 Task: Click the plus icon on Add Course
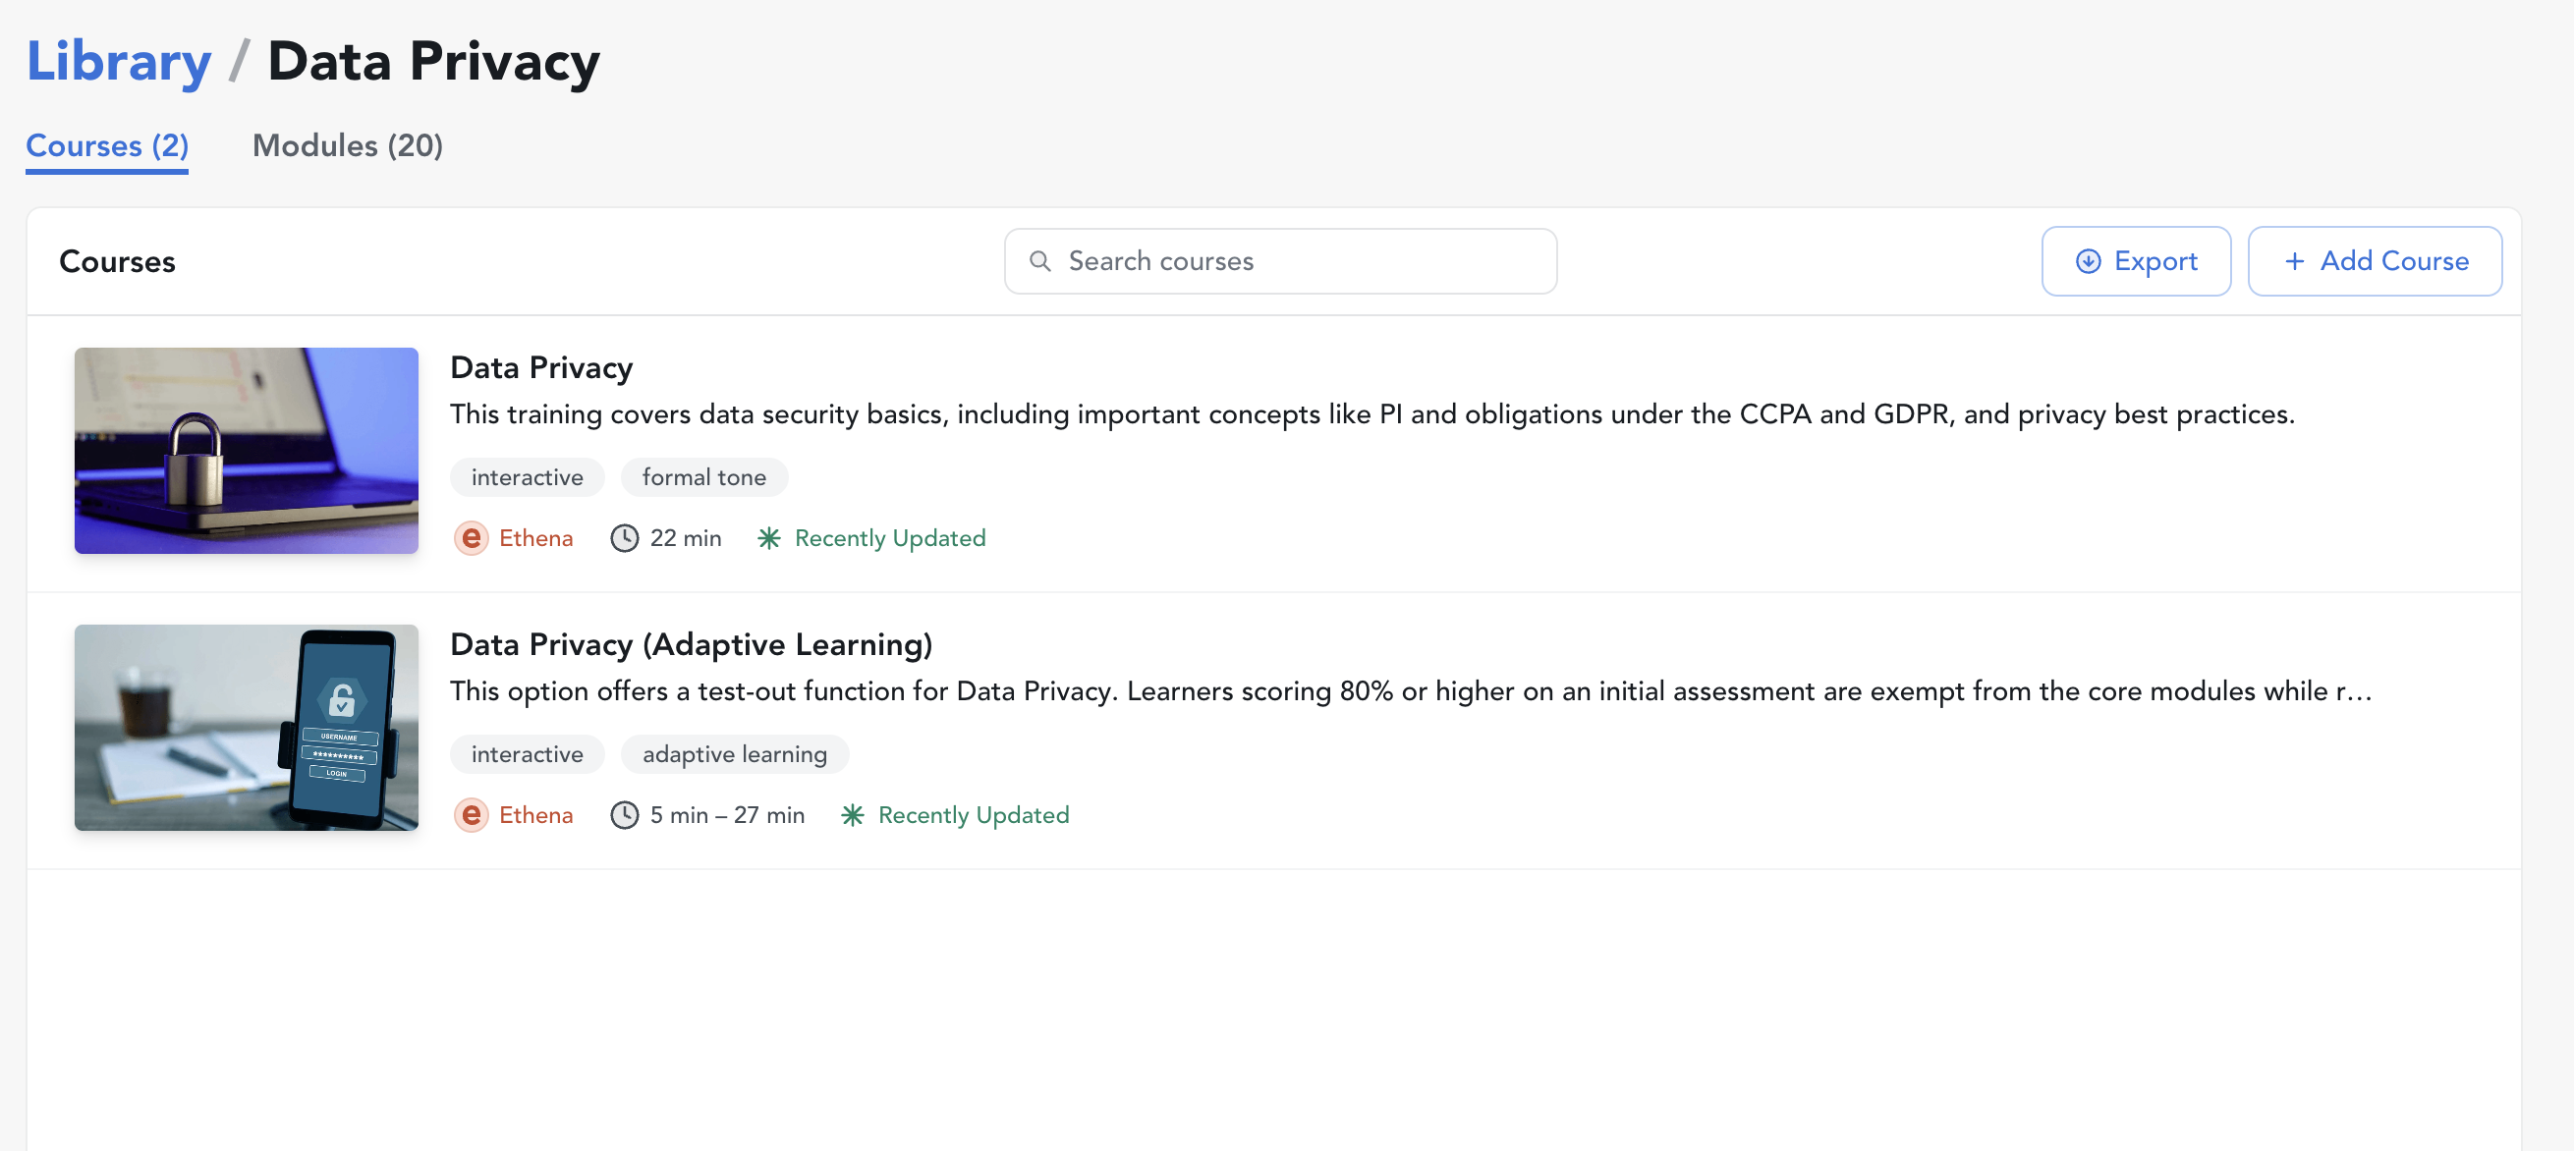[x=2294, y=261]
